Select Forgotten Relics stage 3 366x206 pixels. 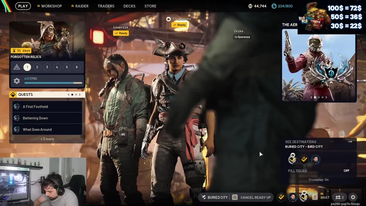(47, 67)
